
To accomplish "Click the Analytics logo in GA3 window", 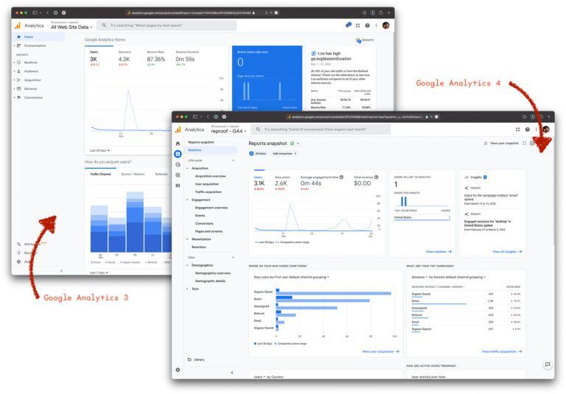I will click(18, 26).
